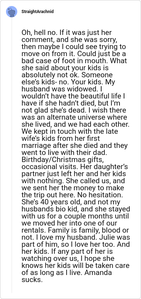Click the words "occasional visits."
Screen dimensions: 141x299
click(x=50, y=167)
